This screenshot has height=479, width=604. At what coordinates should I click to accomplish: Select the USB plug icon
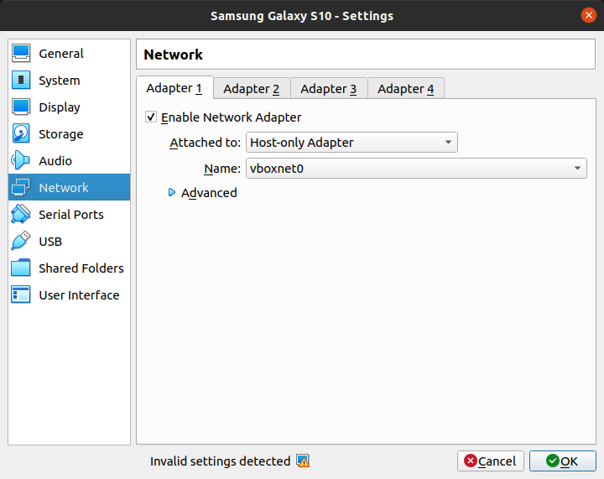click(x=21, y=241)
